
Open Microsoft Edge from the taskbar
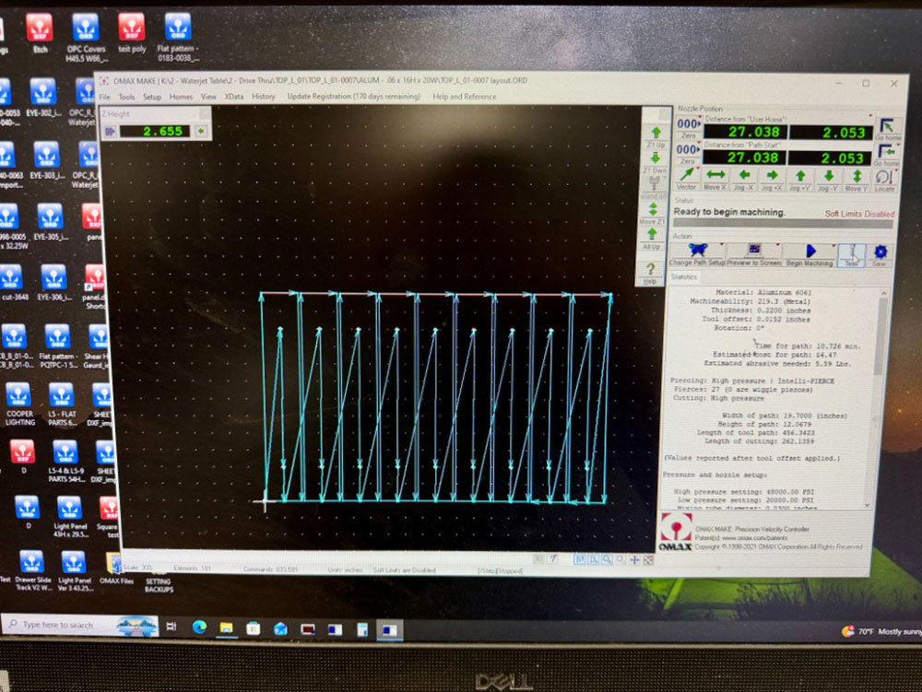[199, 627]
